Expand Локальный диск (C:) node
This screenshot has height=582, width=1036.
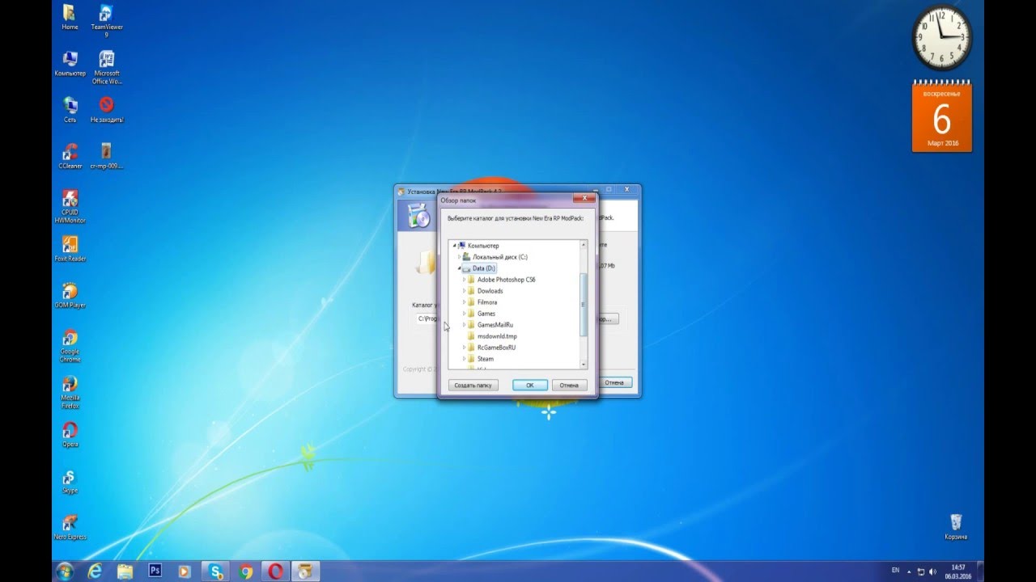pyautogui.click(x=460, y=256)
